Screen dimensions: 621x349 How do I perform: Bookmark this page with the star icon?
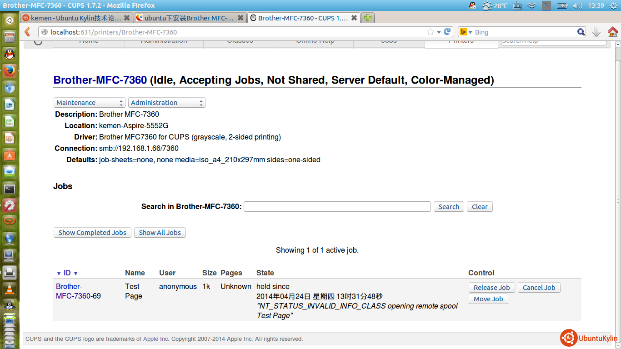[x=430, y=32]
